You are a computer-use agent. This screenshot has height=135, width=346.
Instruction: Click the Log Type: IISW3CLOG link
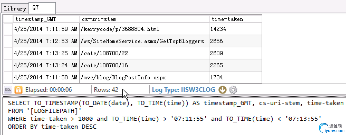click(x=183, y=90)
